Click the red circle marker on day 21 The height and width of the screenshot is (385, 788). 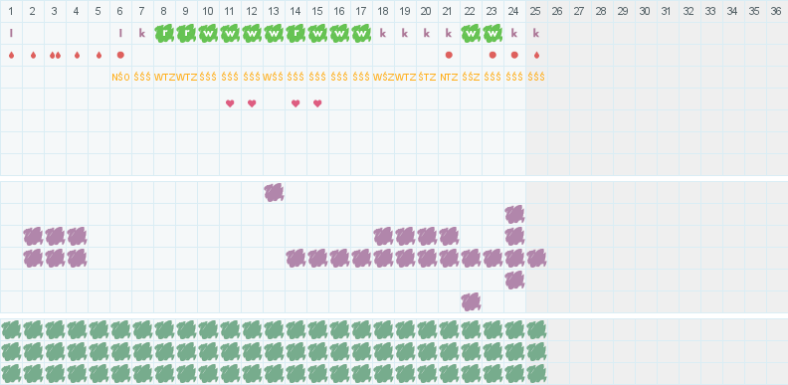[449, 55]
